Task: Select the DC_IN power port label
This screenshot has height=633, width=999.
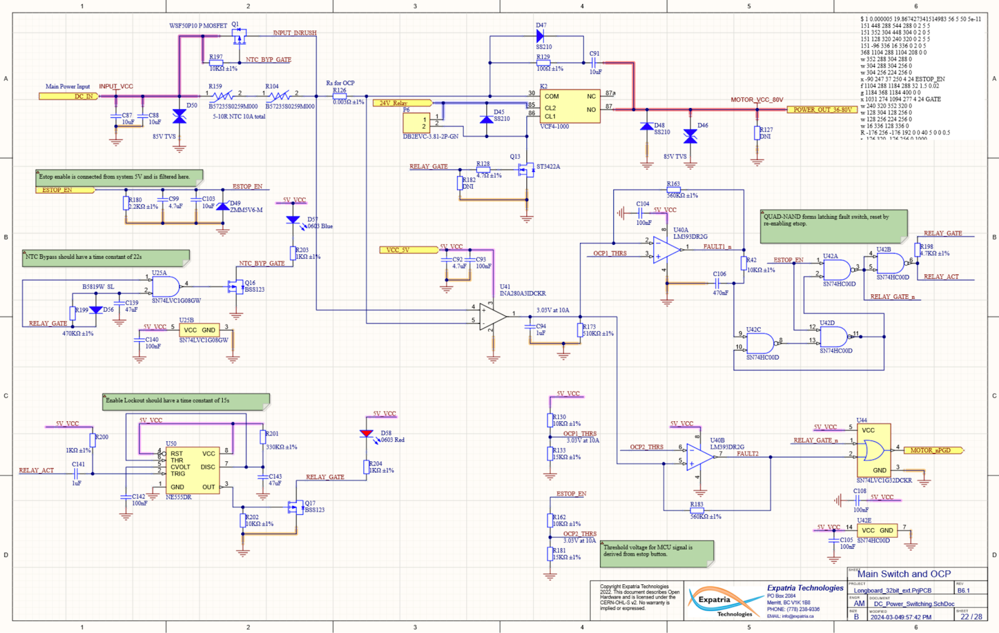Action: (x=68, y=96)
